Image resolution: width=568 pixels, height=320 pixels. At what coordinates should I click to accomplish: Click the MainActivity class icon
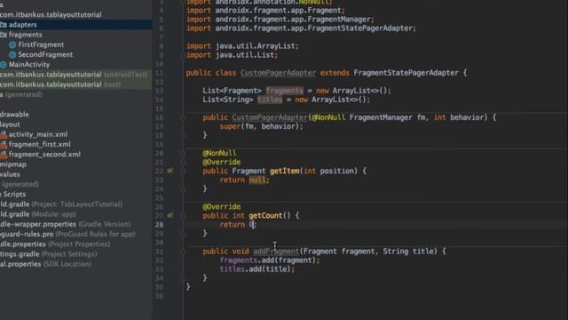pyautogui.click(x=4, y=65)
